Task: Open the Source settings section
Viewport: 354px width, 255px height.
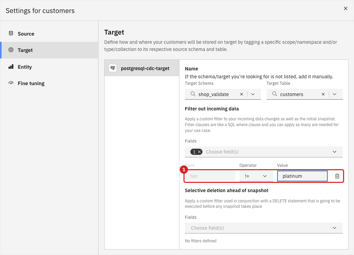Action: [49, 33]
